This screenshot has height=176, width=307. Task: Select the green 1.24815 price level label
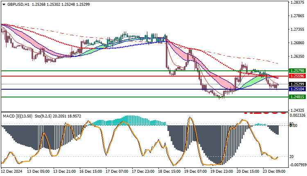[x=297, y=97]
